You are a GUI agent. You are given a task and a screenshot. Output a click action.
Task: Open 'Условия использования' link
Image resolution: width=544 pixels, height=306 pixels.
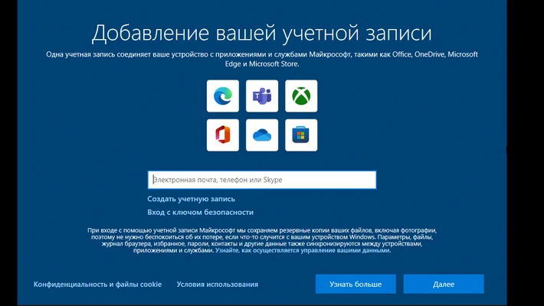pyautogui.click(x=217, y=284)
